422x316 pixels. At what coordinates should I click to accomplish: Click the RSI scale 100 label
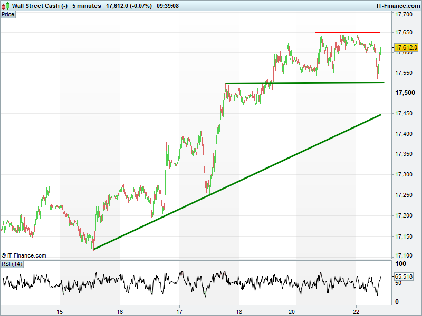pyautogui.click(x=400, y=264)
